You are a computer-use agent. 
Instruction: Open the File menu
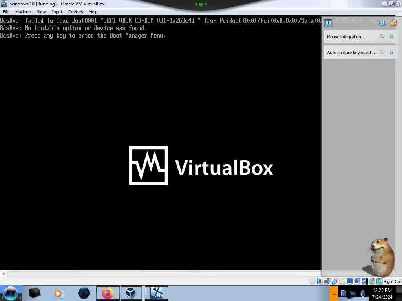pos(6,12)
